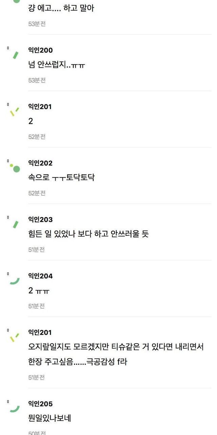This screenshot has width=217, height=435.
Task: Tap the comment "걍 에고.... 하고 말아"
Action: (61, 8)
